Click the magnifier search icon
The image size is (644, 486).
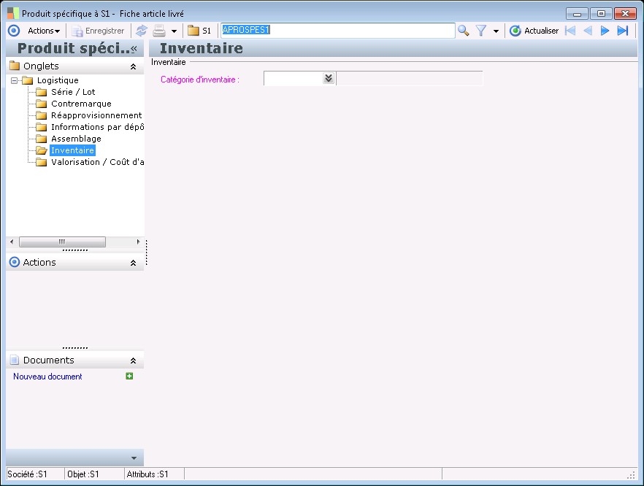point(463,31)
